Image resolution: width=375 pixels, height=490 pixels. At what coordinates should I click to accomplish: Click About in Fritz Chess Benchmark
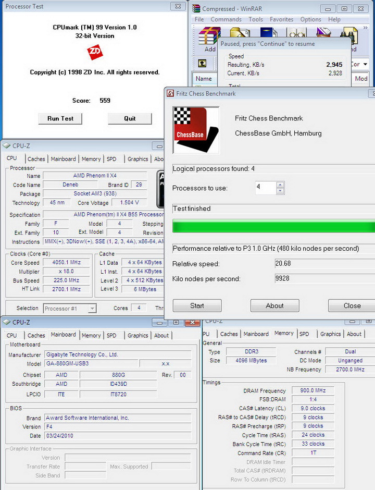coord(275,305)
